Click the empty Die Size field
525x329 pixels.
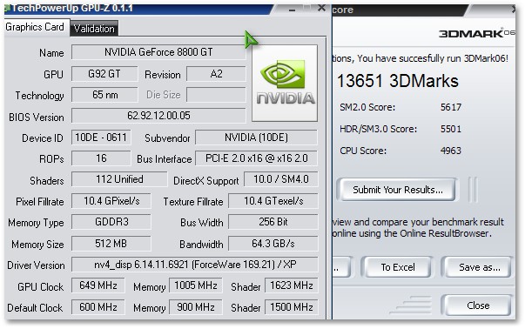tap(216, 95)
